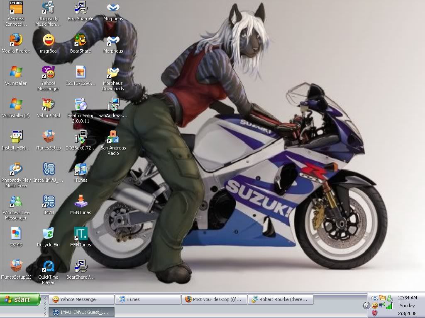Launch the teal IT. MSNTunes shortcut
This screenshot has width=425, height=318.
tap(81, 237)
